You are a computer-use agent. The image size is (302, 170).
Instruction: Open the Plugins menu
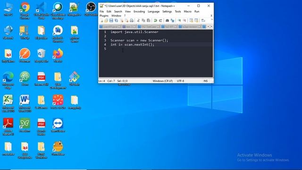(x=104, y=16)
